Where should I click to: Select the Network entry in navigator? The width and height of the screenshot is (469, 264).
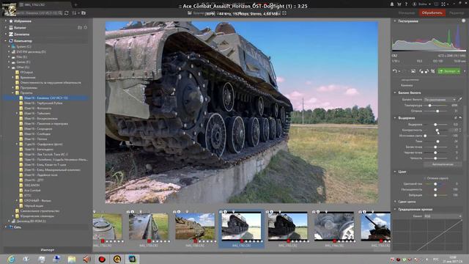(18, 227)
